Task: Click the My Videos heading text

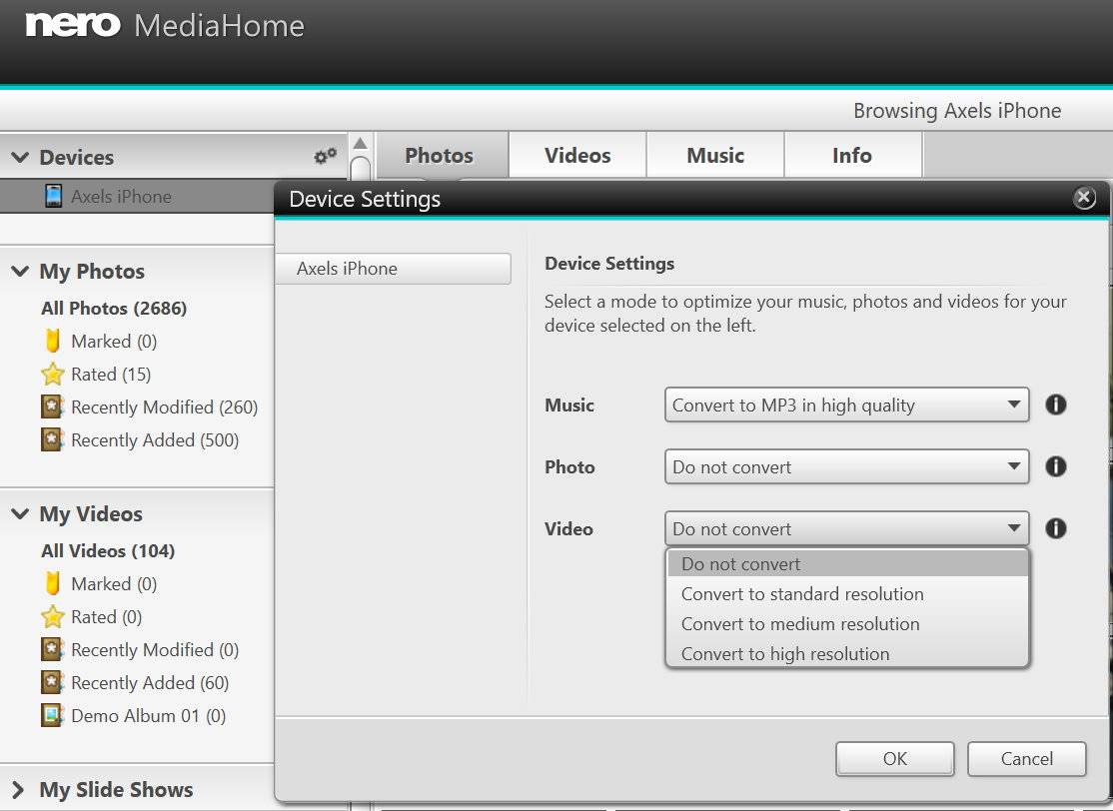Action: click(x=91, y=513)
